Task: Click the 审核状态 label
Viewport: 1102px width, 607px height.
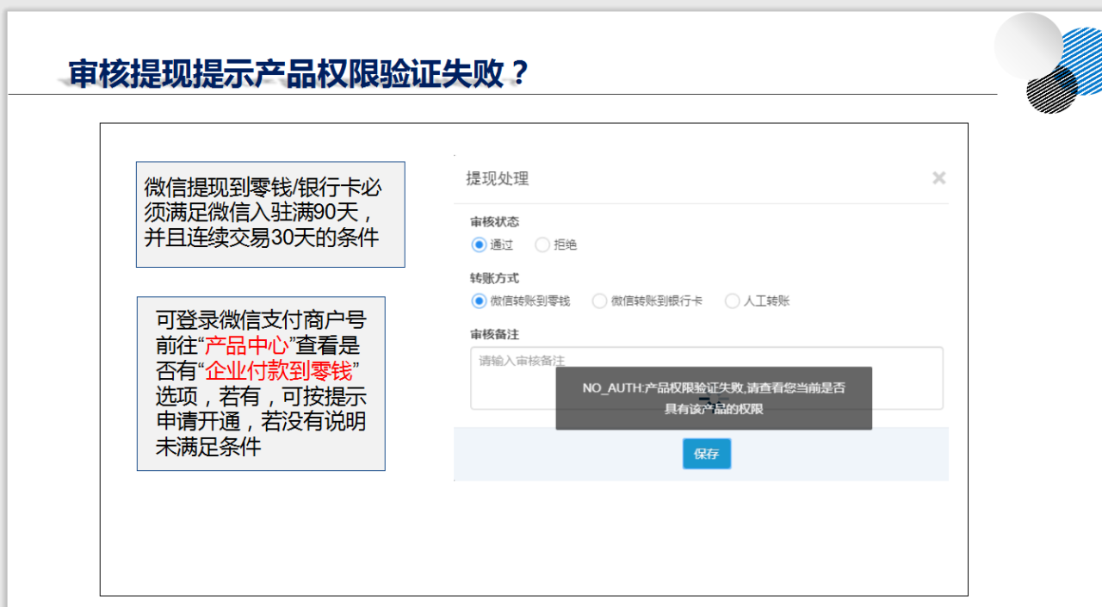Action: pyautogui.click(x=494, y=222)
